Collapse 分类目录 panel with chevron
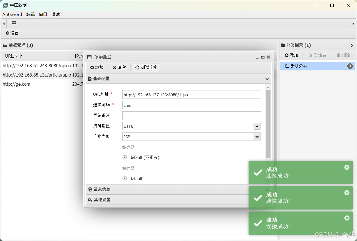The image size is (357, 241). tap(352, 45)
